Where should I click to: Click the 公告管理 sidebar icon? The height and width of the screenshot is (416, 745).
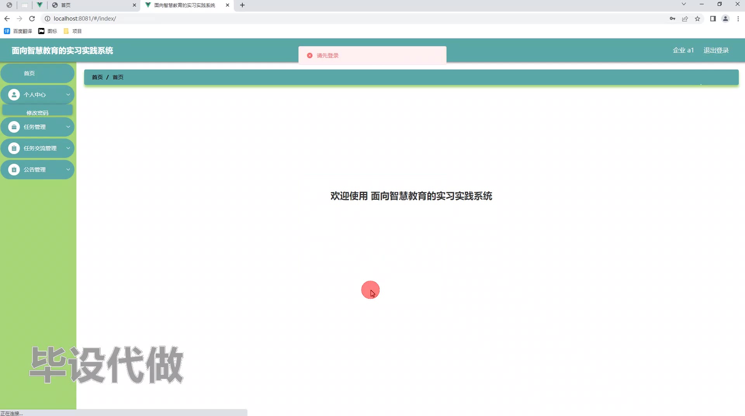click(14, 170)
